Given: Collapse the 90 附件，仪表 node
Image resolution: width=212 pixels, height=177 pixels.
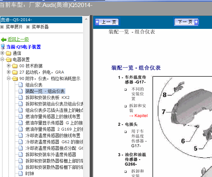Looking at the screenshot, I should coord(8,78).
